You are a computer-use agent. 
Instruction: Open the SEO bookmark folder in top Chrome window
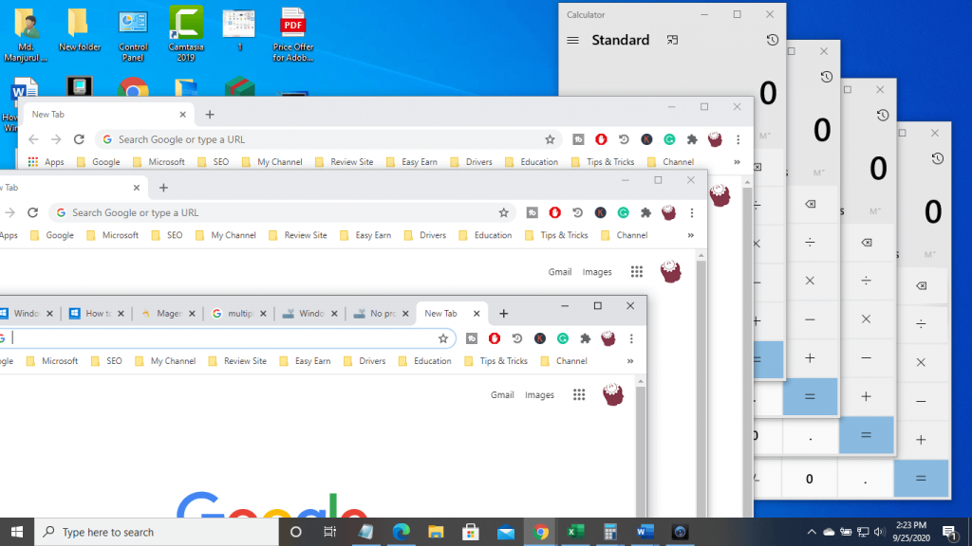coord(214,162)
